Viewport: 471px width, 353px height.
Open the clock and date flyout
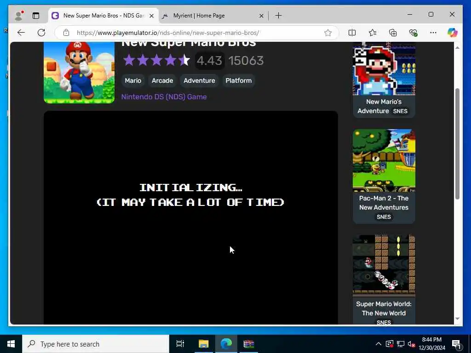pyautogui.click(x=431, y=344)
